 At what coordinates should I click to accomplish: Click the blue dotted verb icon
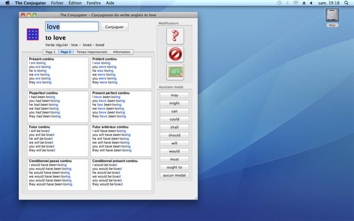[33, 34]
